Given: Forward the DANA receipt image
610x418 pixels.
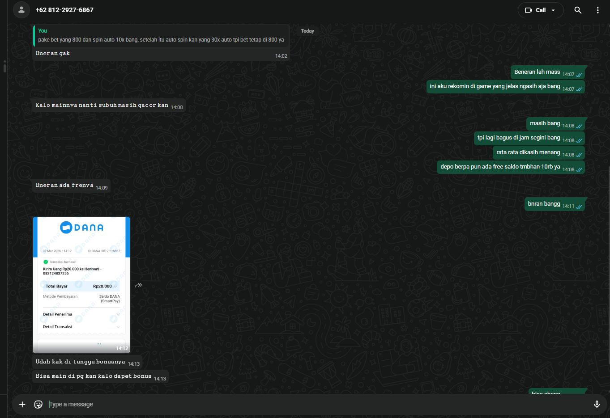Looking at the screenshot, I should pos(139,285).
